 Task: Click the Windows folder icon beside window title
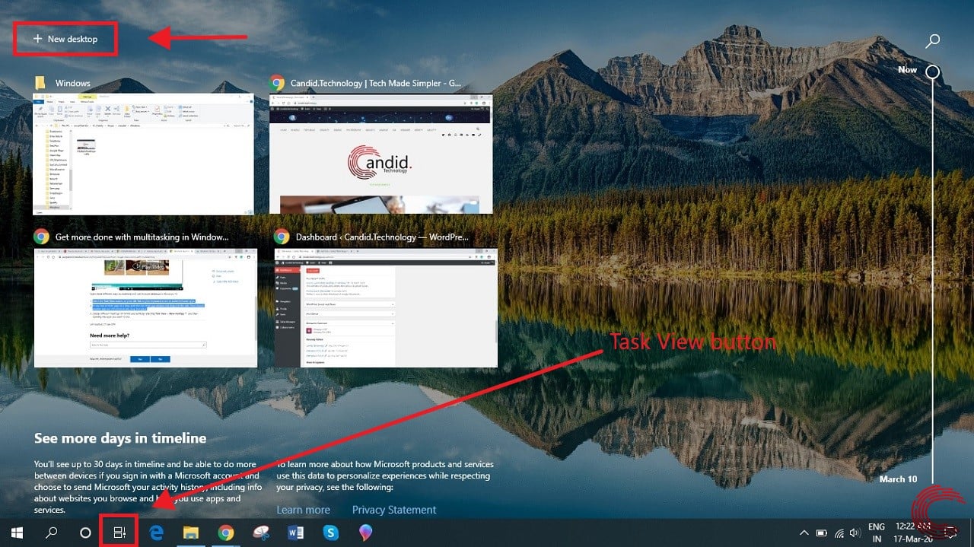[41, 83]
